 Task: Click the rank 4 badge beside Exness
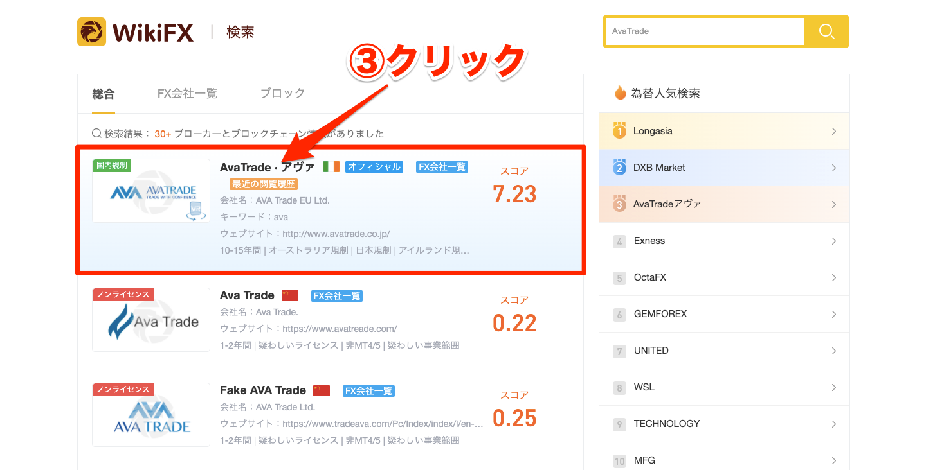pyautogui.click(x=619, y=241)
